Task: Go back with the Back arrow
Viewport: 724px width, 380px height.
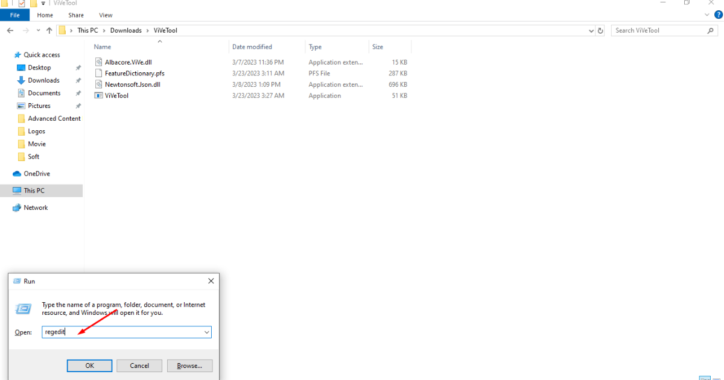Action: 10,30
